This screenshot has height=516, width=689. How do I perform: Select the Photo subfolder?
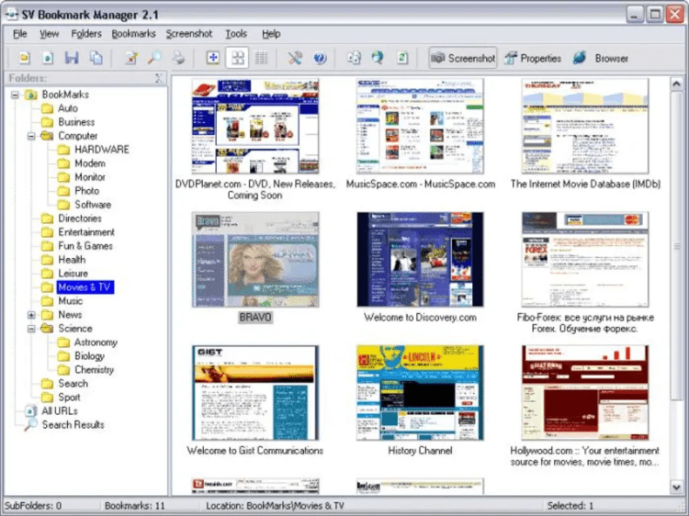click(x=86, y=191)
